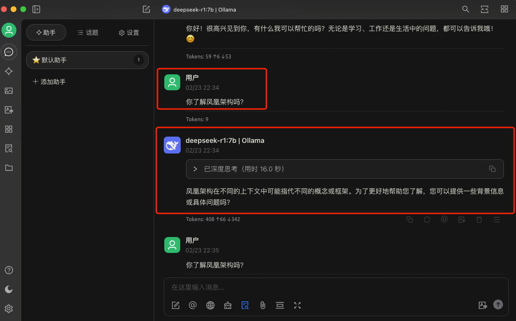Open the image generation sidebar icon
This screenshot has width=516, height=321.
pyautogui.click(x=9, y=91)
